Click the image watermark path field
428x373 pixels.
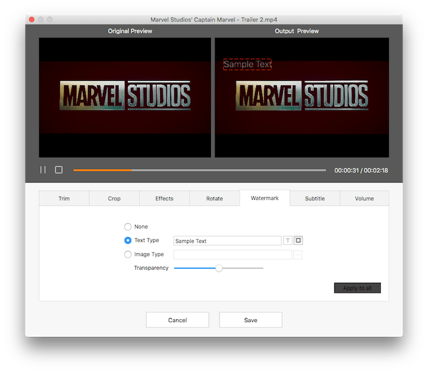point(232,255)
